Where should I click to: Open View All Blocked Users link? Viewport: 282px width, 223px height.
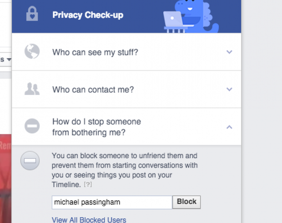[89, 220]
